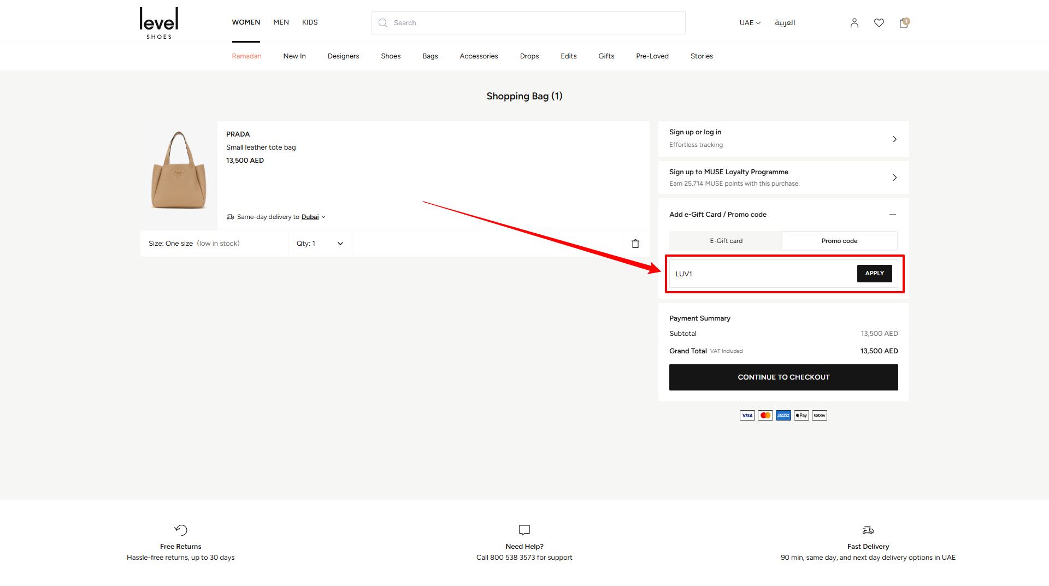Click the Payment Summary heading

[700, 318]
